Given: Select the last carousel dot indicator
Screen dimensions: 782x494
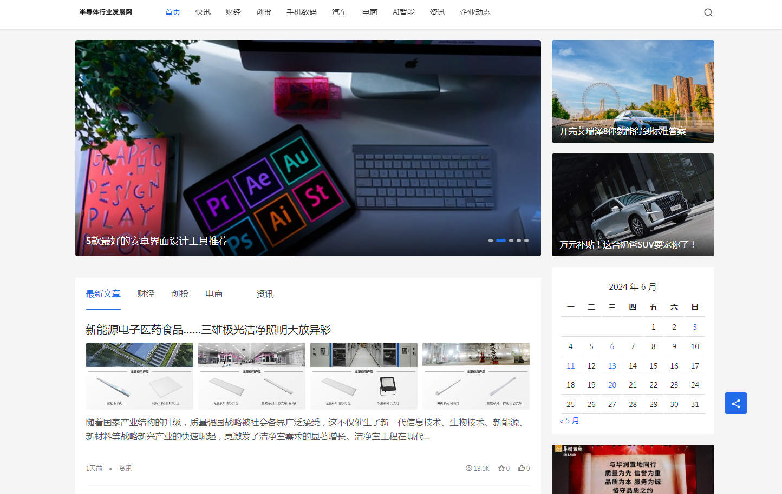Looking at the screenshot, I should [526, 241].
